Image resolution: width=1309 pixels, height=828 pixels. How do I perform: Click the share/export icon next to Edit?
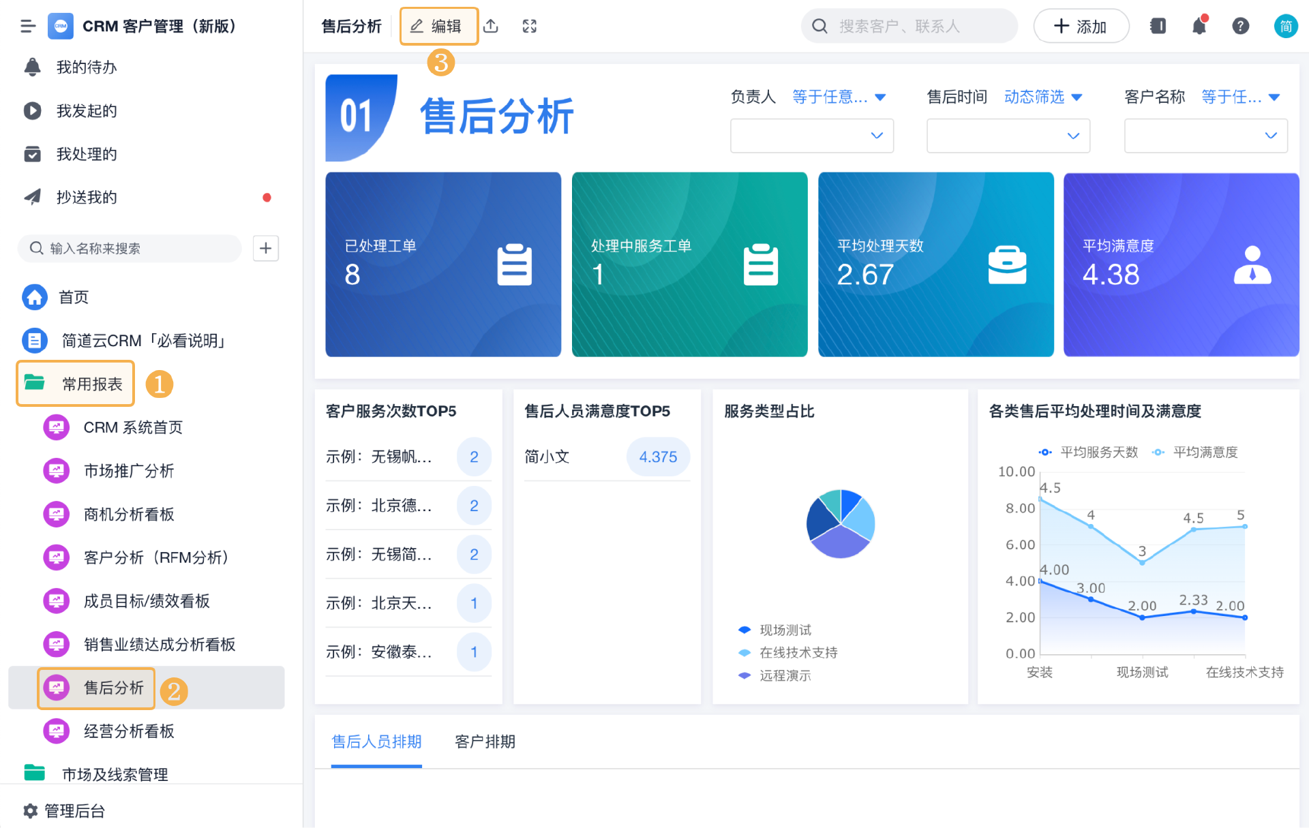click(x=491, y=27)
